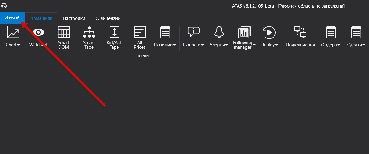Click the Новости speech bubble icon
This screenshot has width=369, height=154.
point(193,32)
